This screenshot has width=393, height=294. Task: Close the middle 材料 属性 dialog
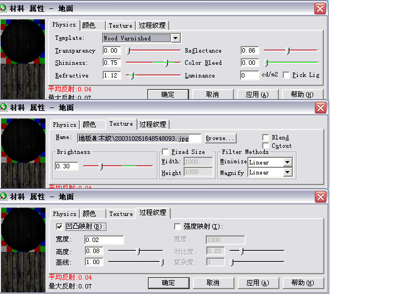pos(320,108)
